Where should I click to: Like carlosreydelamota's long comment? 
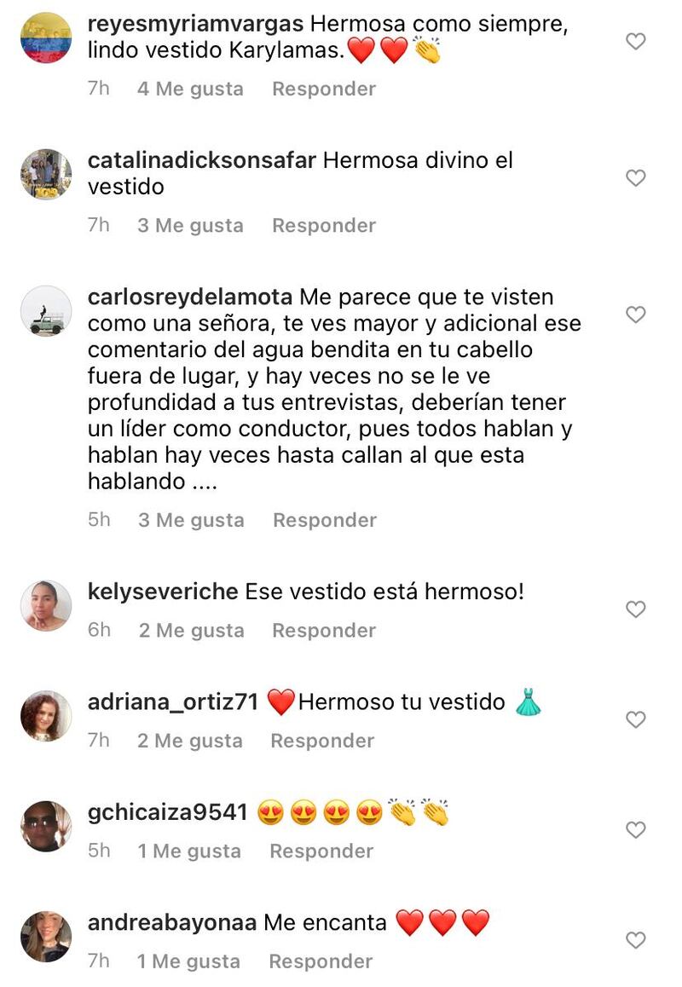pyautogui.click(x=635, y=315)
